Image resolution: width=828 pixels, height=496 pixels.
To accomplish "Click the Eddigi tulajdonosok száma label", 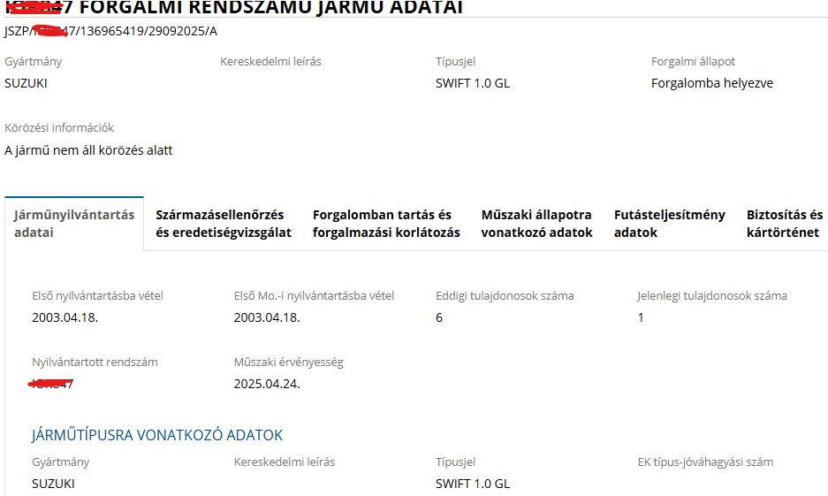I will (505, 295).
